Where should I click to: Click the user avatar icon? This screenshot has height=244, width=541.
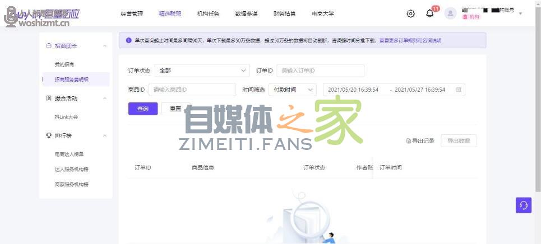pyautogui.click(x=450, y=13)
